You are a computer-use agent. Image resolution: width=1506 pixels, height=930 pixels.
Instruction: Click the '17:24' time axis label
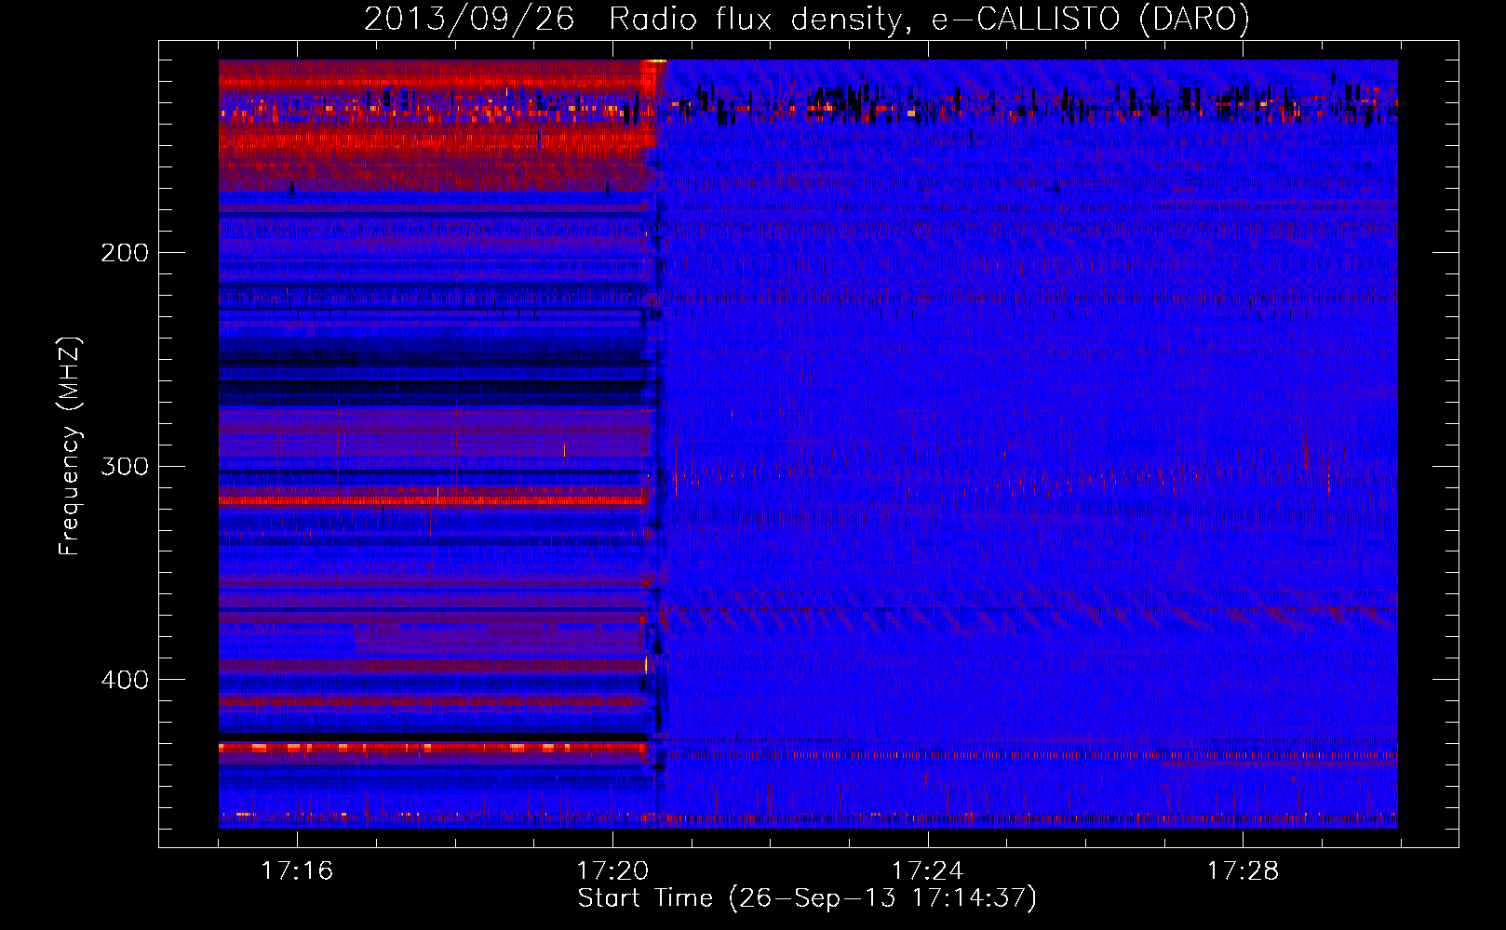pyautogui.click(x=927, y=871)
